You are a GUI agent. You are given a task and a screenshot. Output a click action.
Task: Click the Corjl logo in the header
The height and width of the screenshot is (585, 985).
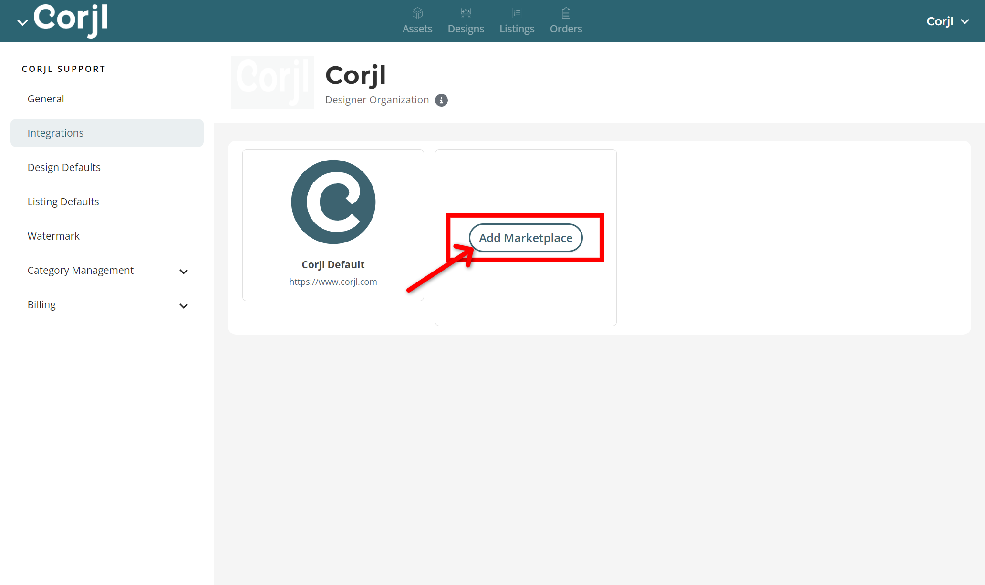click(x=71, y=20)
